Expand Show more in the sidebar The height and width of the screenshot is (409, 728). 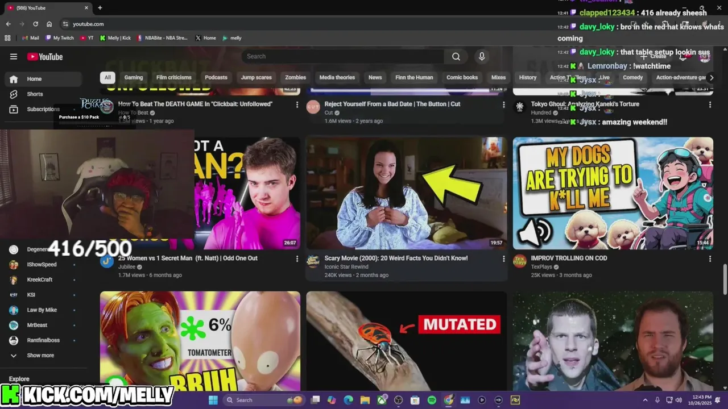(x=40, y=356)
